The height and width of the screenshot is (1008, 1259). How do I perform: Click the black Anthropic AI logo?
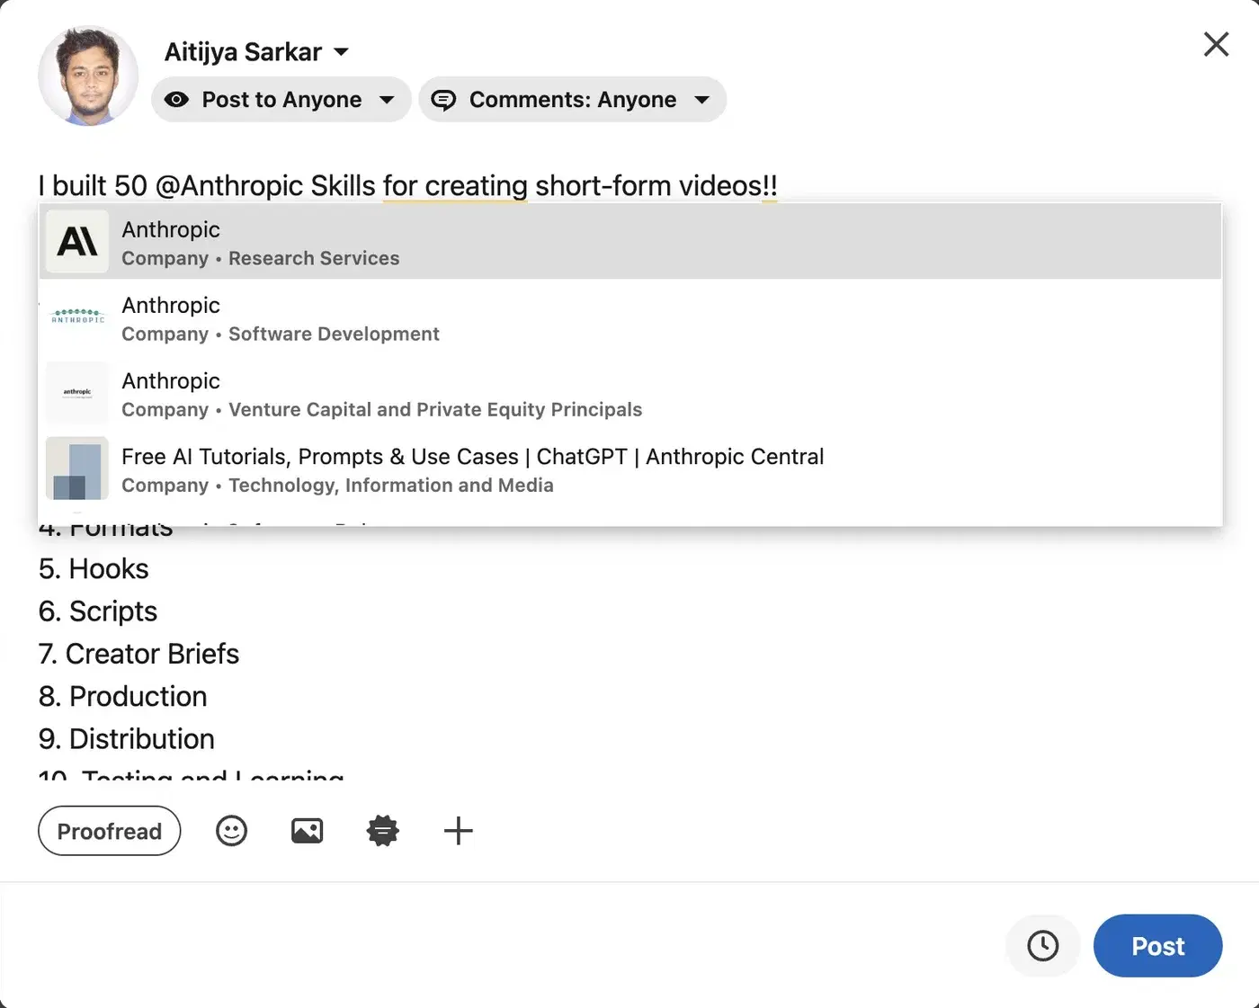tap(77, 242)
